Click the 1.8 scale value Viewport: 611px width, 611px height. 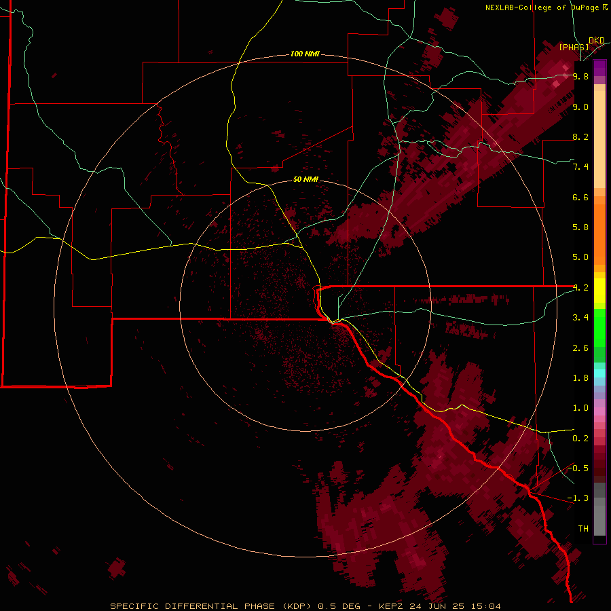point(580,378)
